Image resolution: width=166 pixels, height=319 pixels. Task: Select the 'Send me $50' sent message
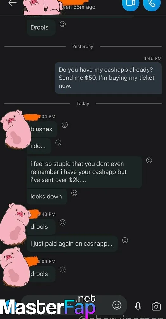coord(108,78)
